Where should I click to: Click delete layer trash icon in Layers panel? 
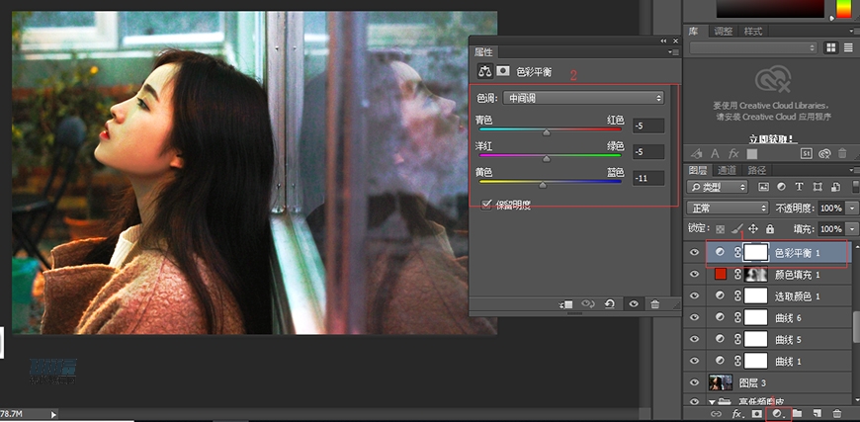click(838, 413)
